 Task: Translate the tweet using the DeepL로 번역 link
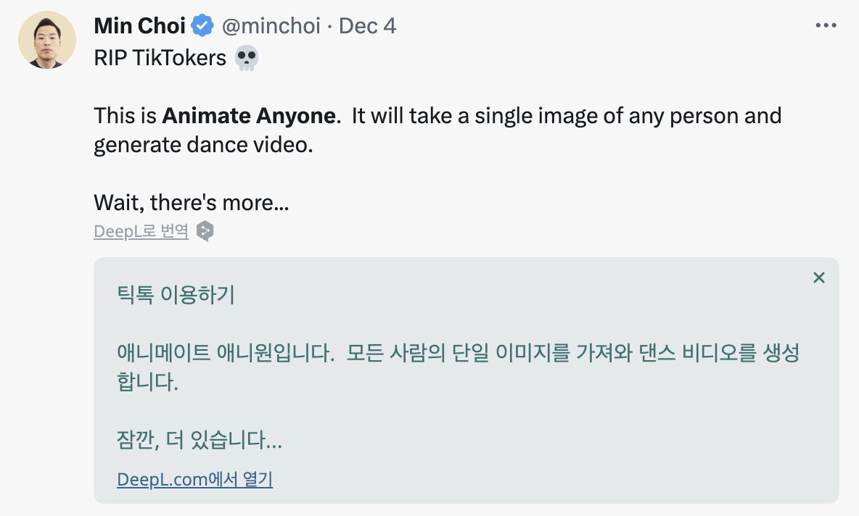pyautogui.click(x=141, y=232)
